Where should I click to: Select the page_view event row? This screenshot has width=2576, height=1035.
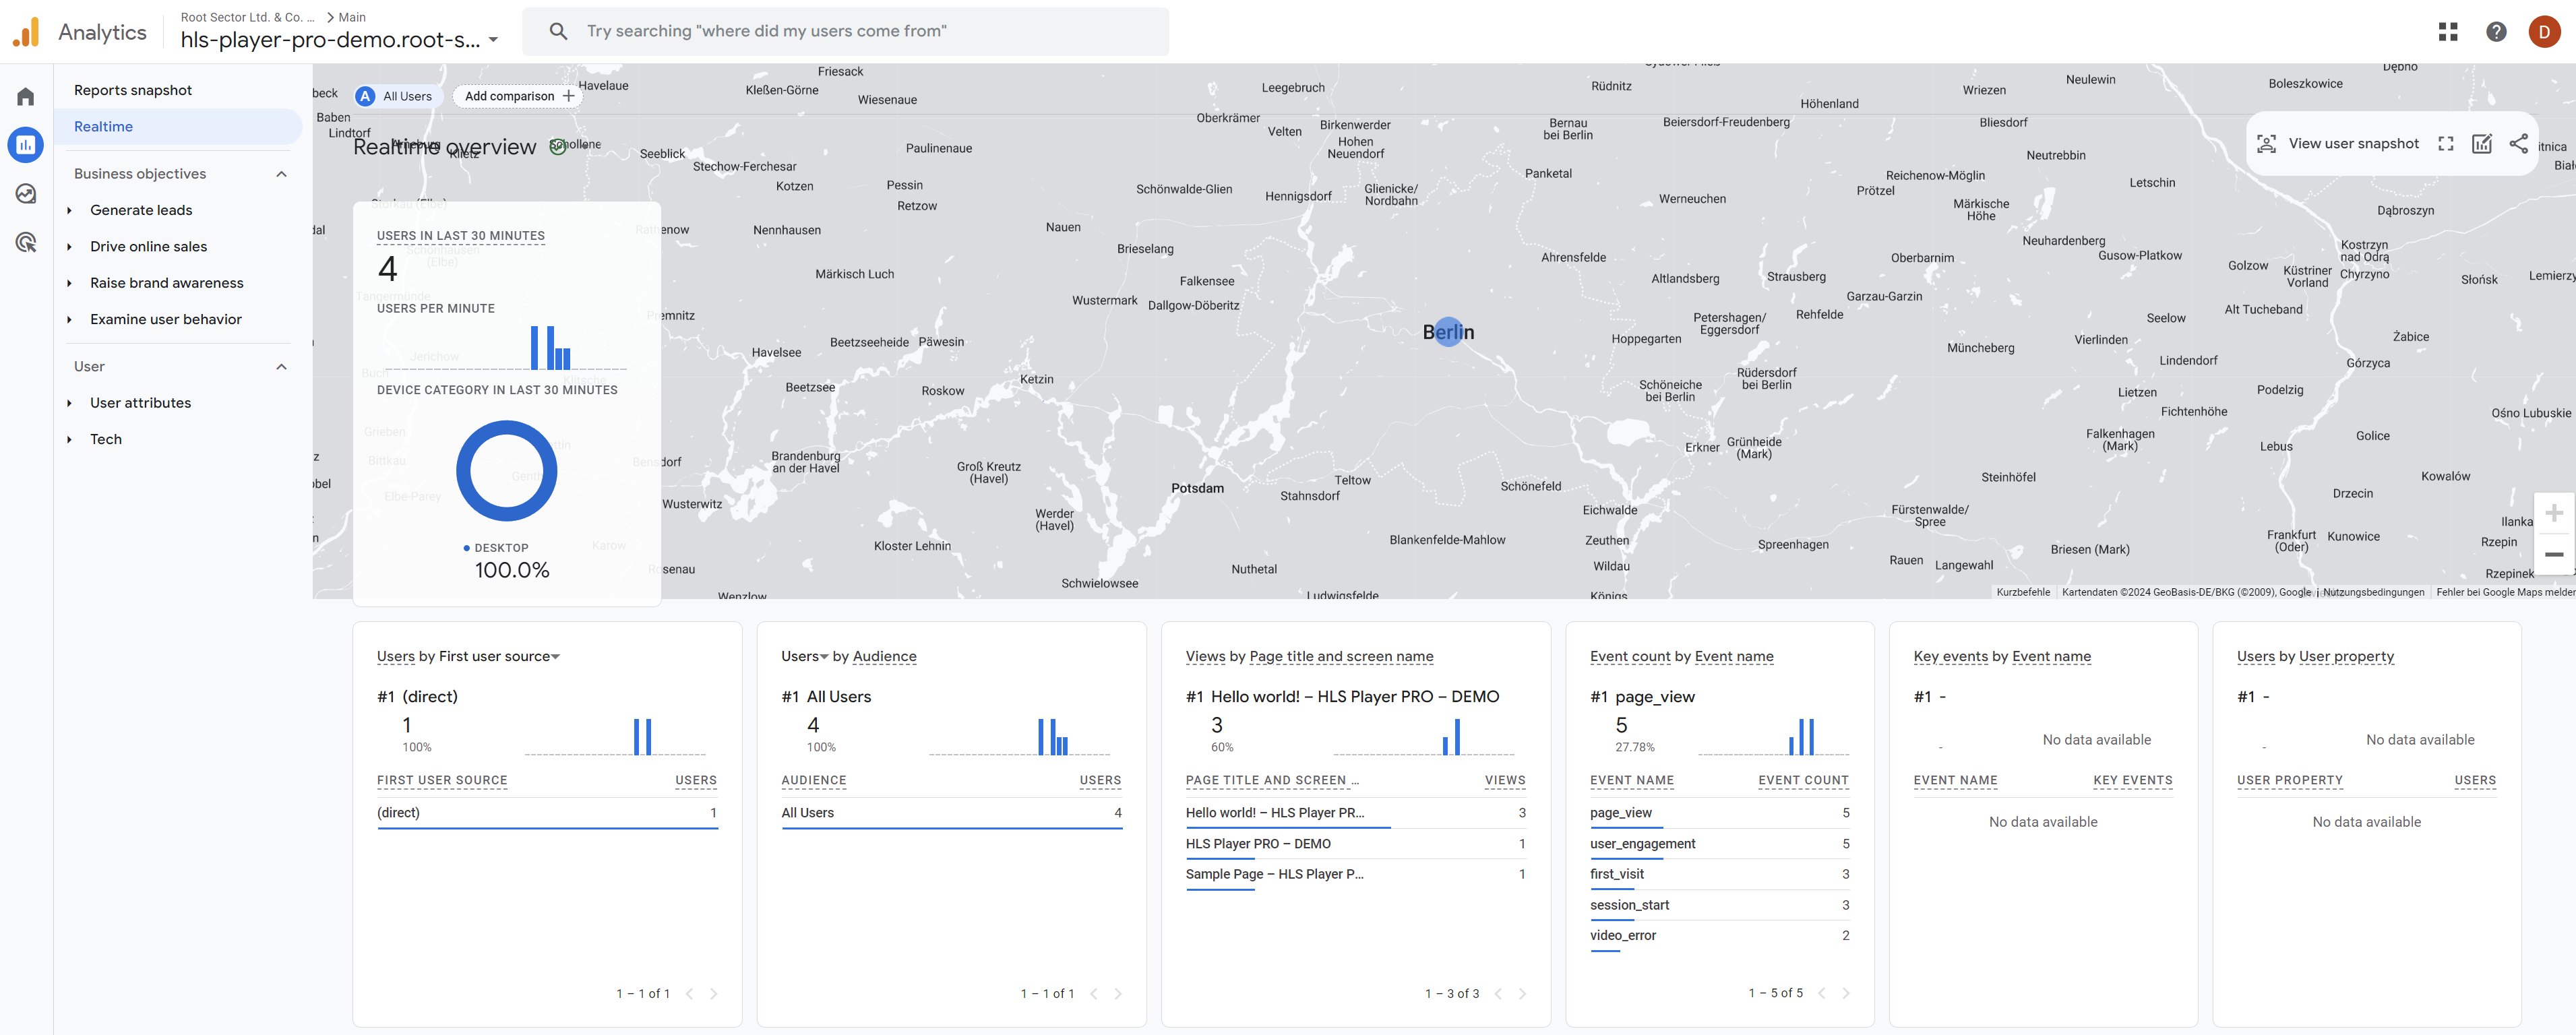coord(1720,813)
